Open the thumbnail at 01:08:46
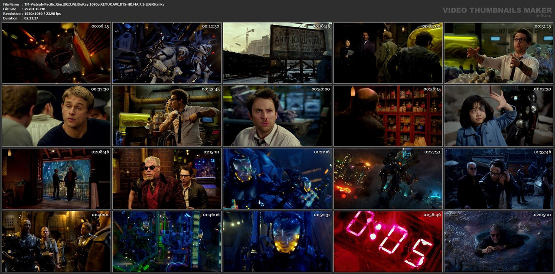Image resolution: width=555 pixels, height=274 pixels. 56,179
